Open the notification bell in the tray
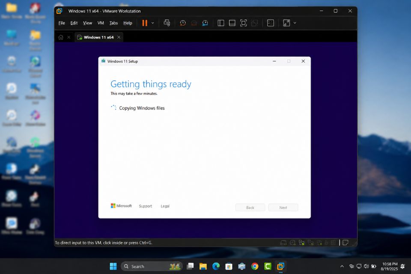This screenshot has height=274, width=411. point(402,266)
